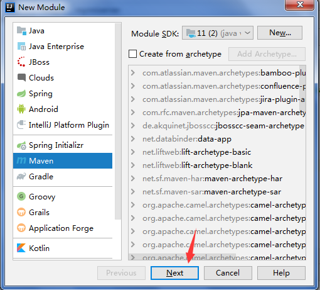Image resolution: width=320 pixels, height=290 pixels.
Task: Expand the lift-archetype-blank node
Action: coord(133,165)
